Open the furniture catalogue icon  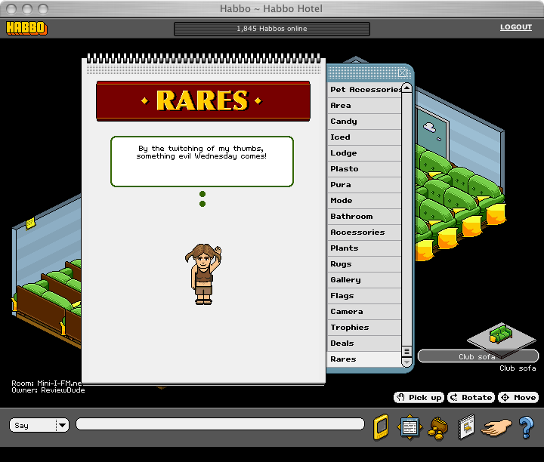tap(466, 427)
